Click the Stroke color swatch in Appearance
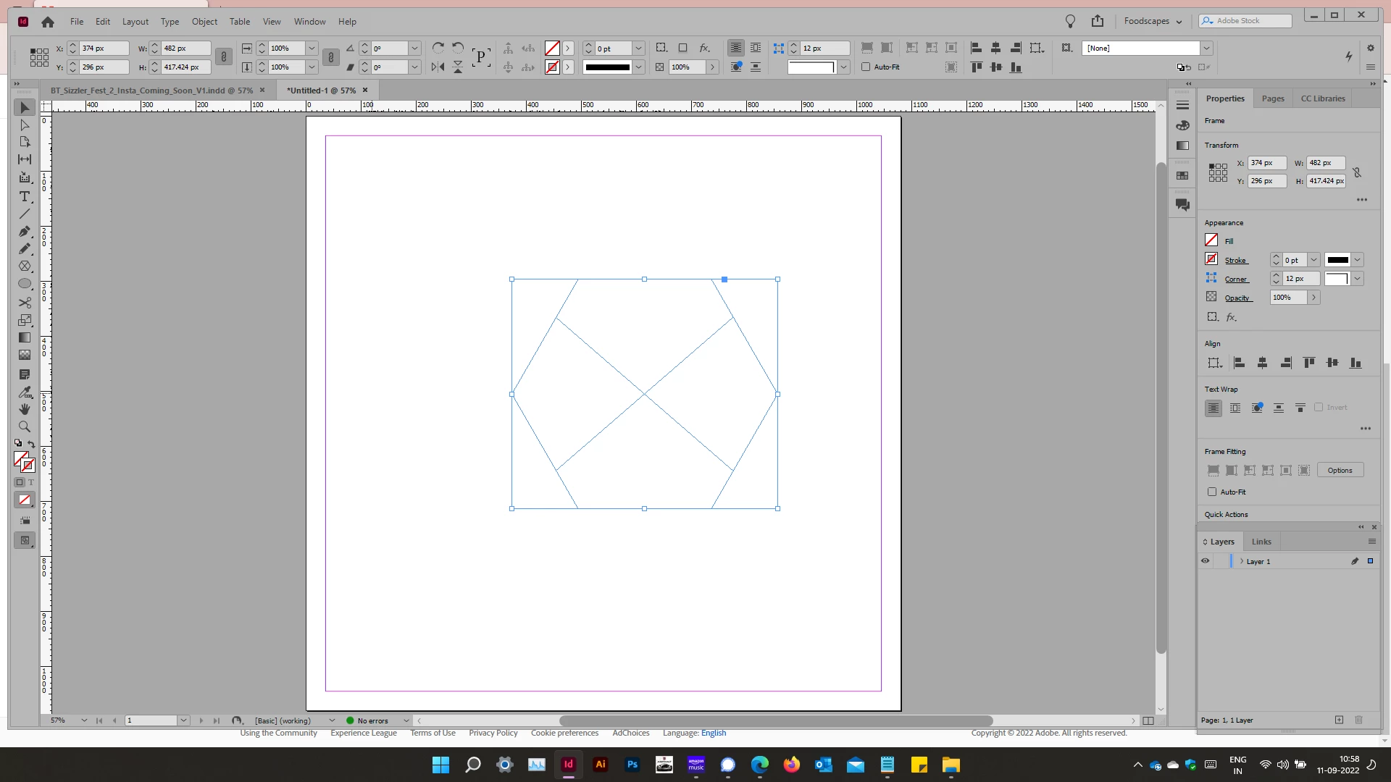The width and height of the screenshot is (1391, 782). [x=1211, y=259]
